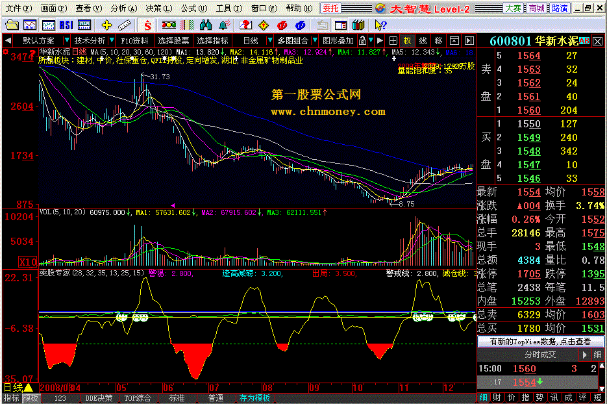Click the lock icon beside 图形叠加

(x=362, y=40)
